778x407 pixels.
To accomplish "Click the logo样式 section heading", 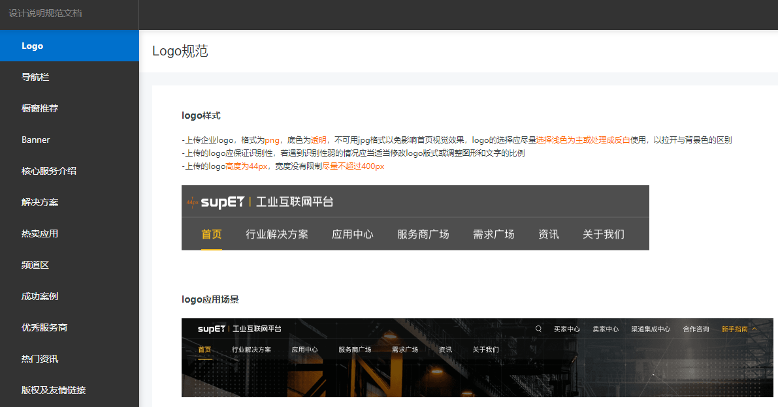I will click(x=201, y=115).
